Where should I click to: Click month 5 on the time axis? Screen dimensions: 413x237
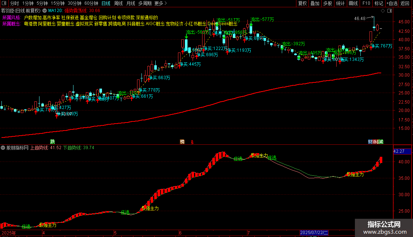coord(115,233)
